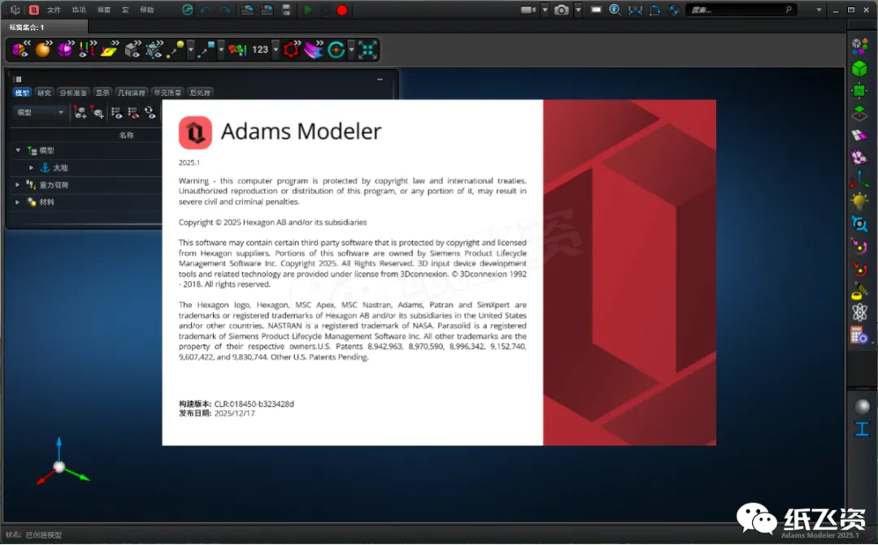Click the video camera record icon
Screen dimensions: 878x545
pyautogui.click(x=528, y=10)
